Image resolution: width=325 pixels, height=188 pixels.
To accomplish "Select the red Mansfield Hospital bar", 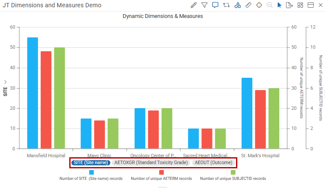I will [x=46, y=100].
